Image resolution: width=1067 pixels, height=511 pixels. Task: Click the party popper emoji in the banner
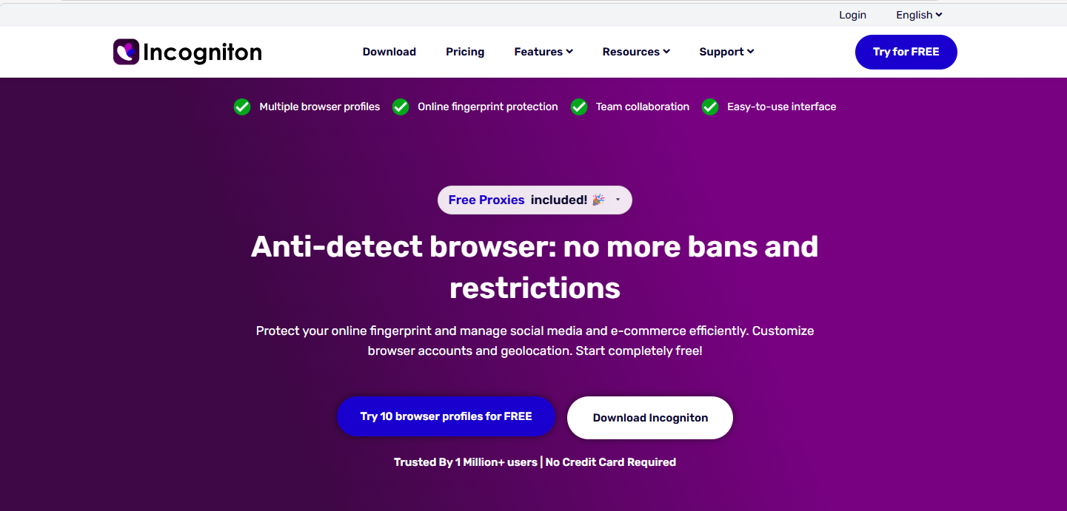pos(598,200)
